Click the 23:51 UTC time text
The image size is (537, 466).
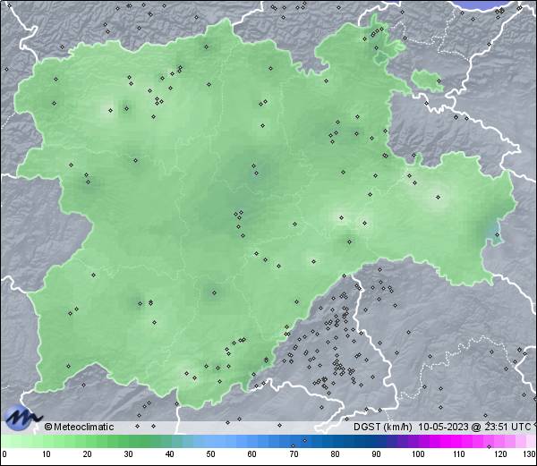tap(507, 427)
